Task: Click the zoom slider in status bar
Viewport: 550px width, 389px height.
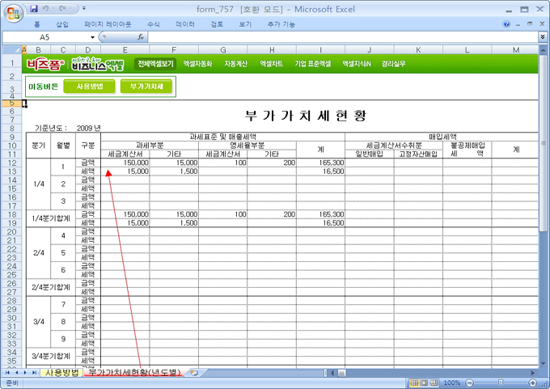Action: [x=499, y=383]
